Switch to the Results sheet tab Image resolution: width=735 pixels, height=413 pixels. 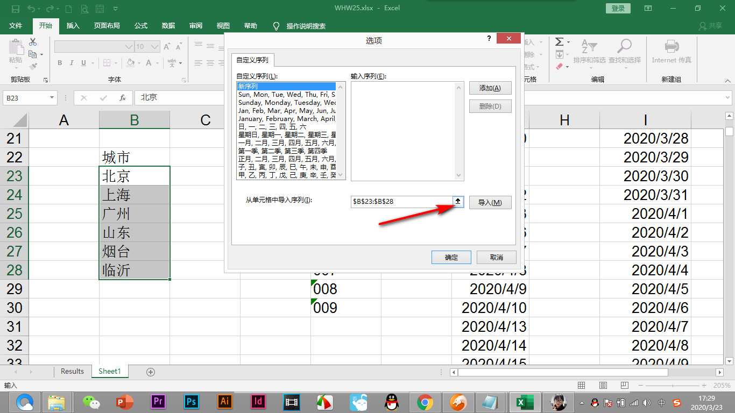pos(72,371)
